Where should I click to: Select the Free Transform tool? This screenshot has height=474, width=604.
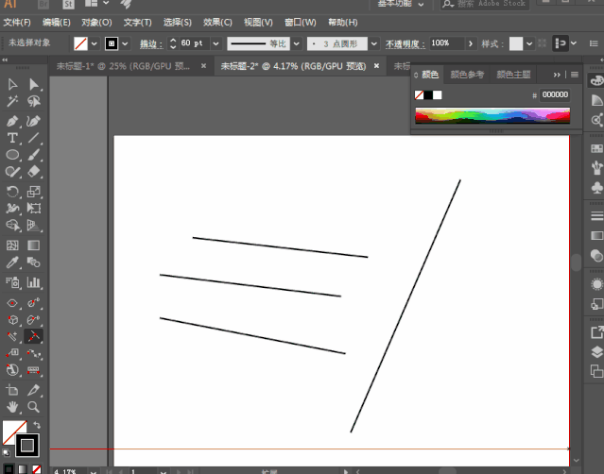pyautogui.click(x=33, y=208)
